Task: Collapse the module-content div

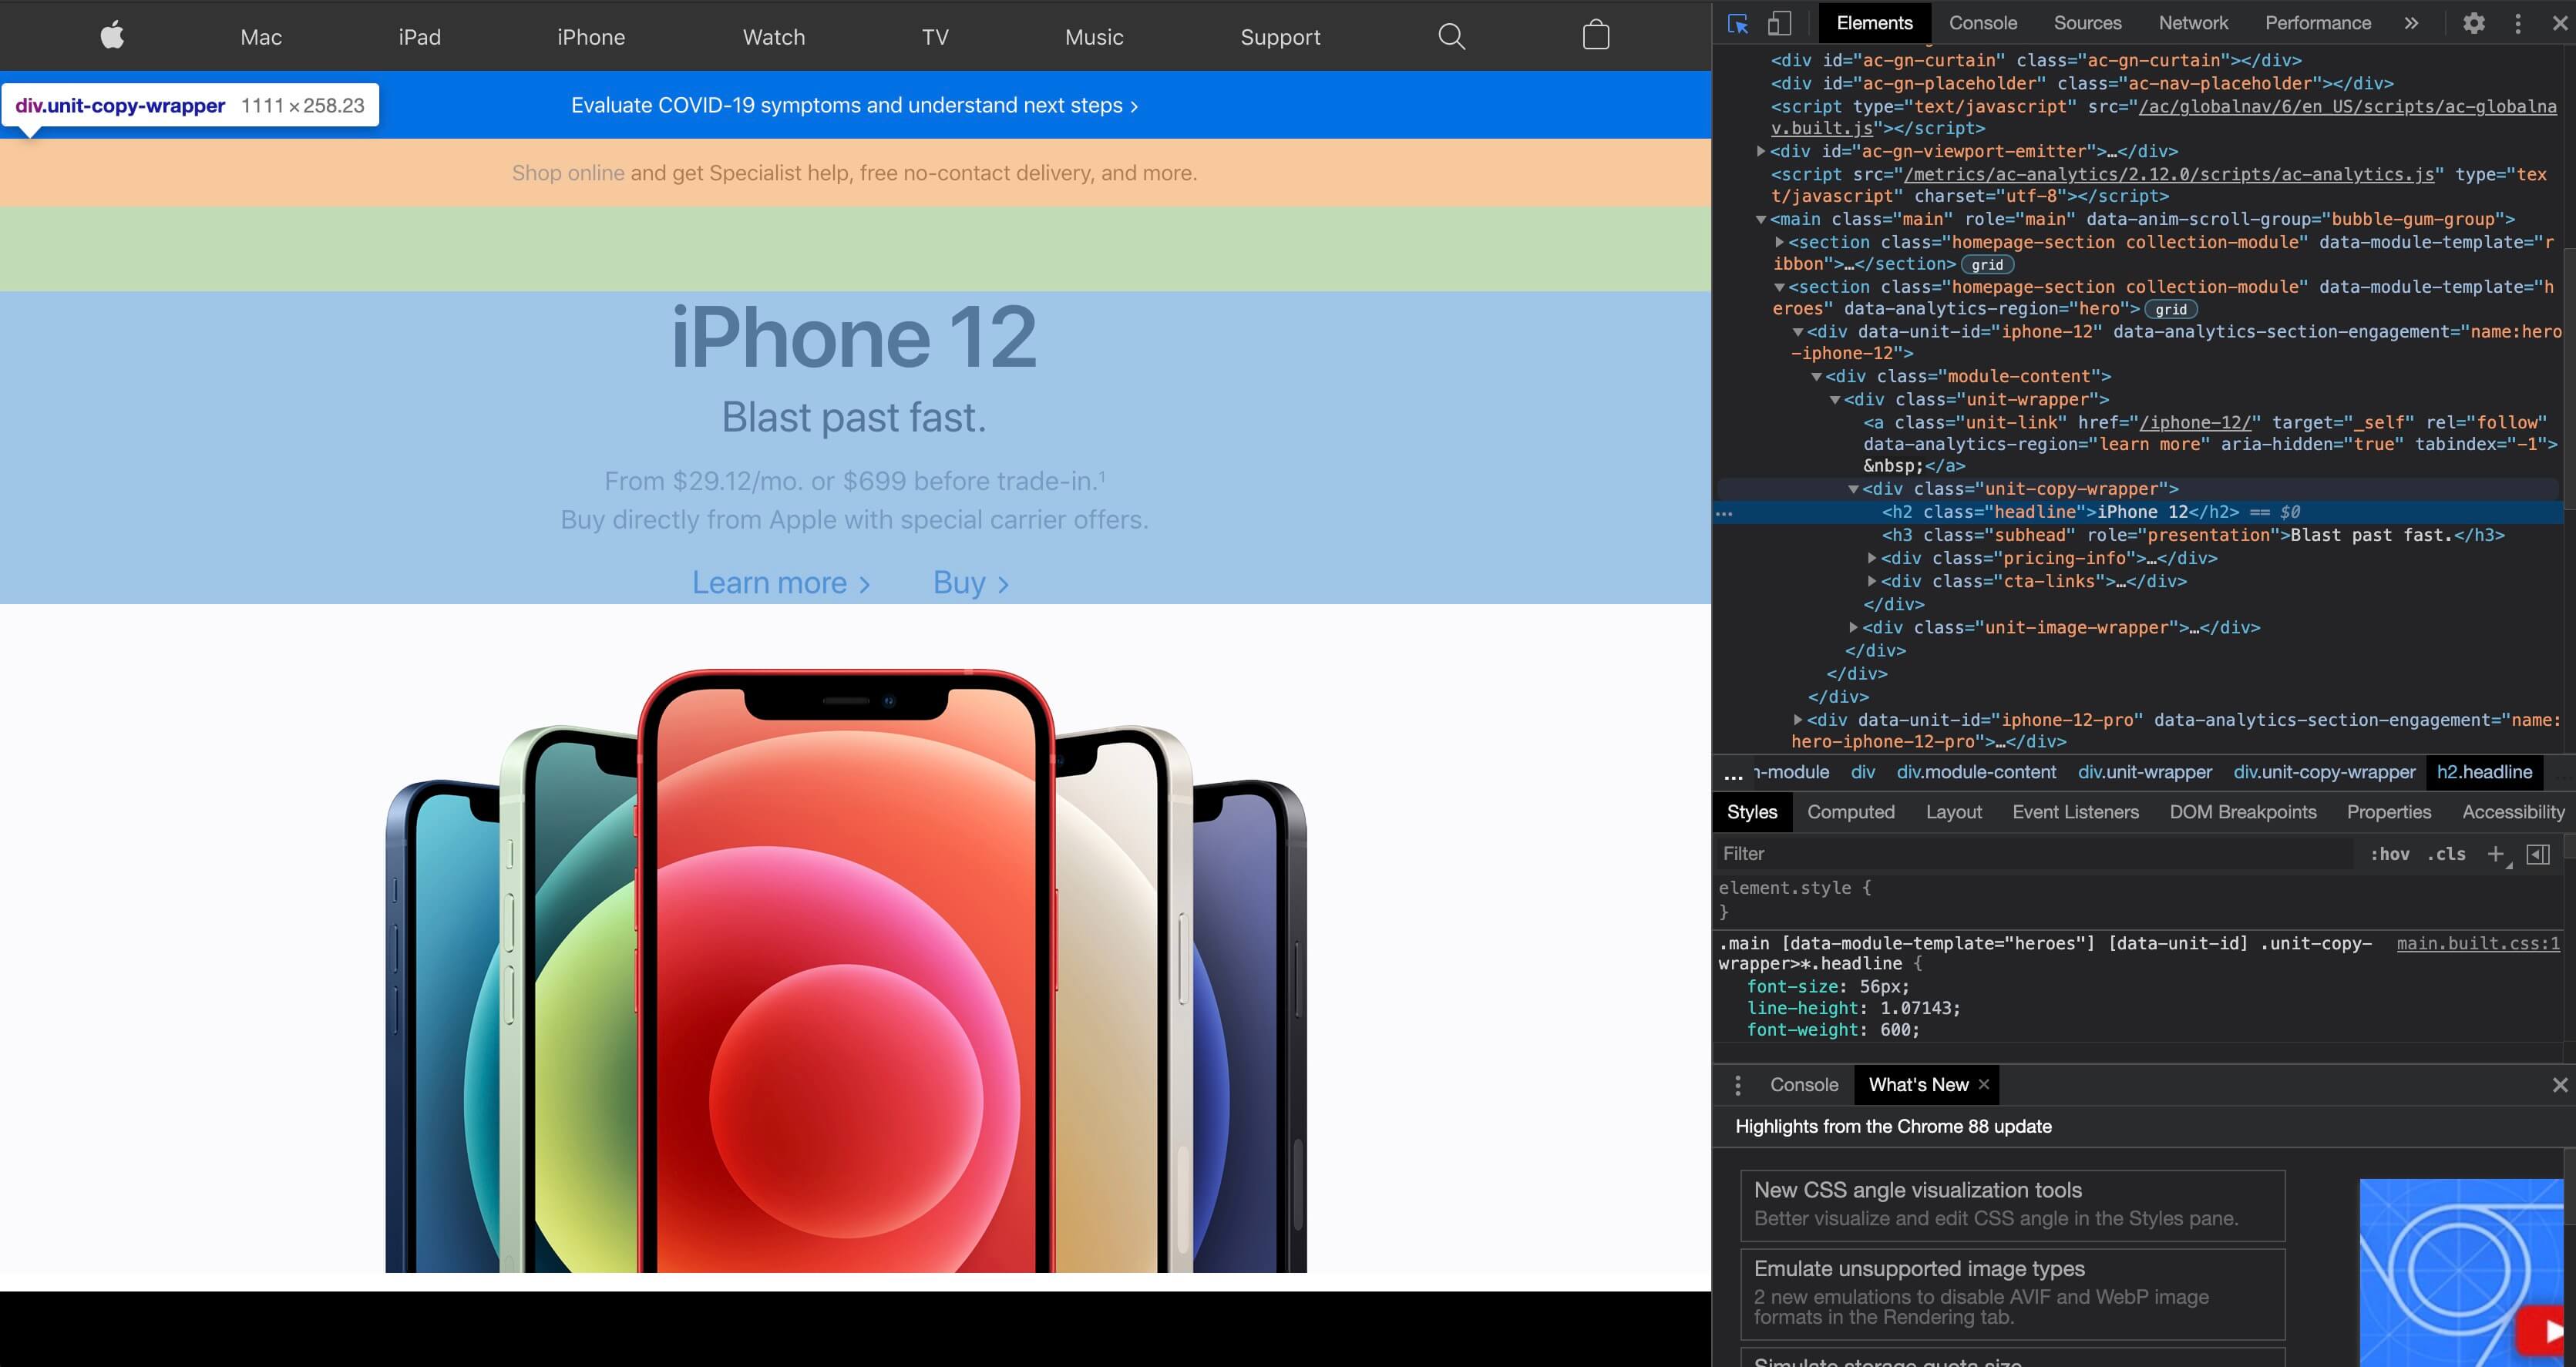Action: [1816, 377]
